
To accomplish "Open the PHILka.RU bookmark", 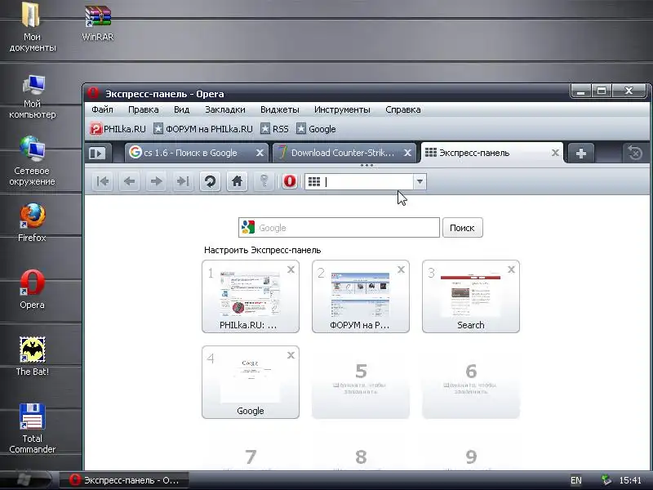I will [118, 129].
